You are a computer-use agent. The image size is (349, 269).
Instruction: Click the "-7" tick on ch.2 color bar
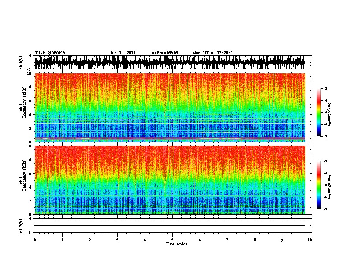(325, 209)
